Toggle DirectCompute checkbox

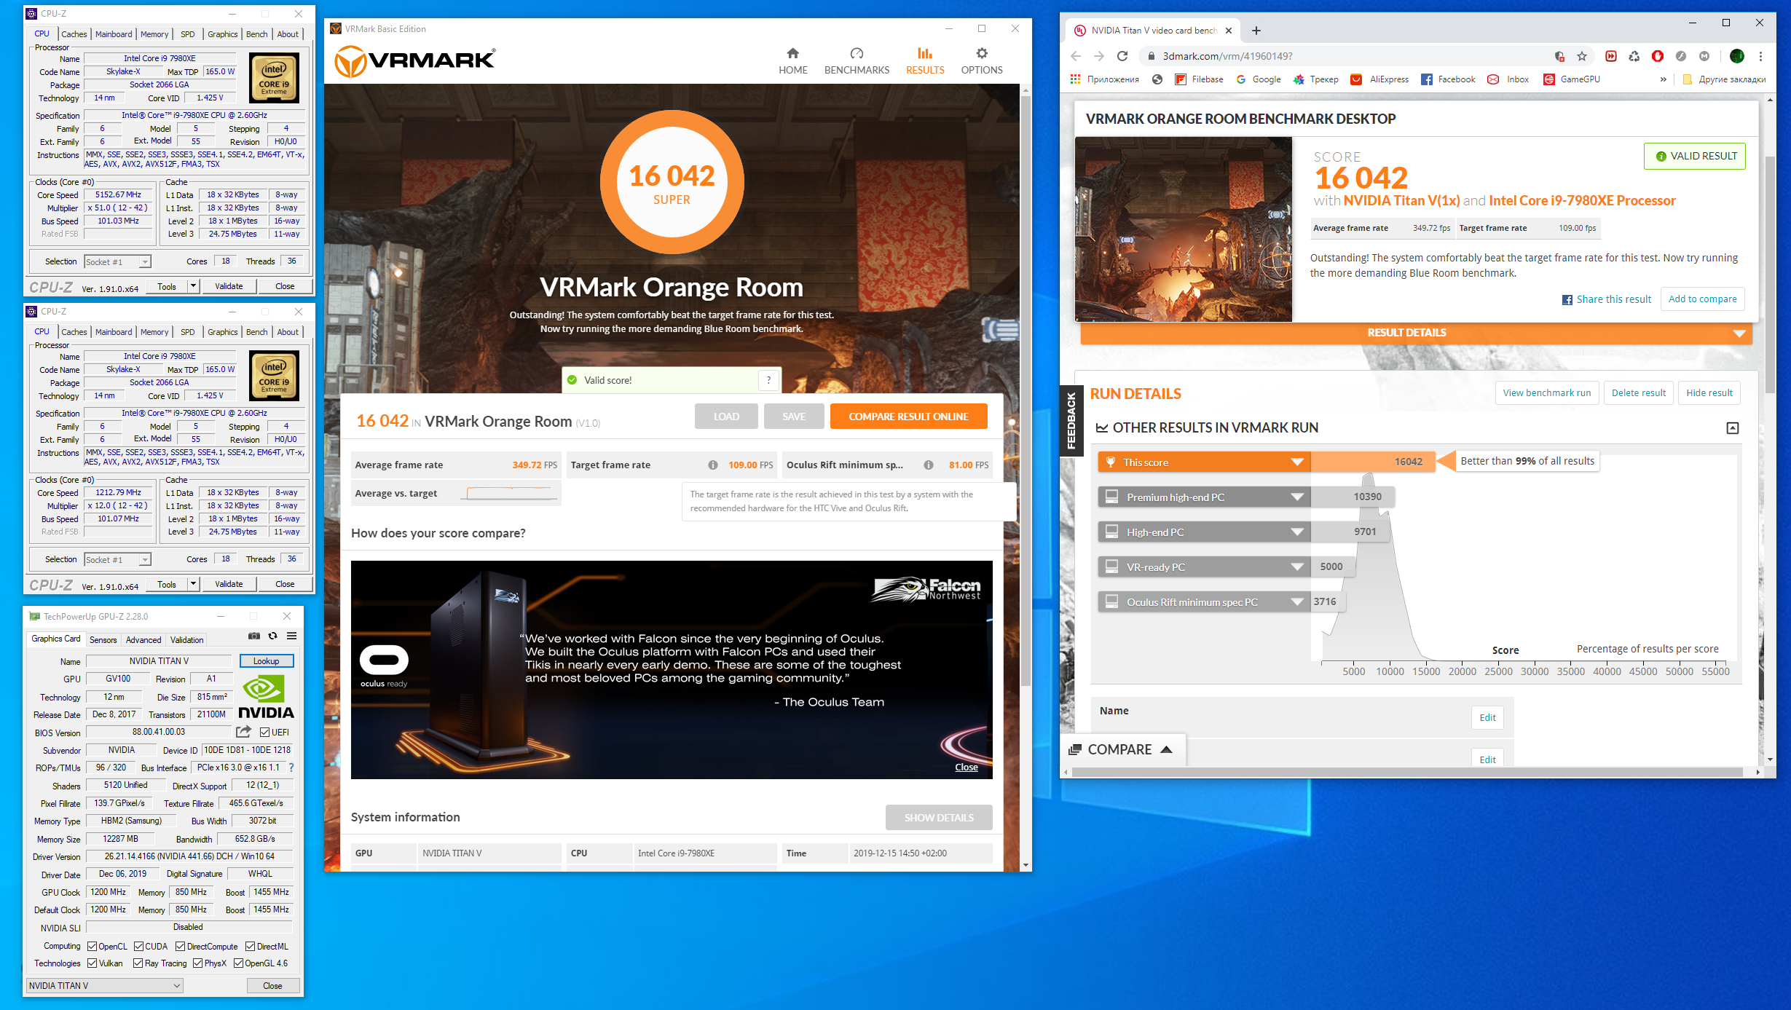coord(181,947)
